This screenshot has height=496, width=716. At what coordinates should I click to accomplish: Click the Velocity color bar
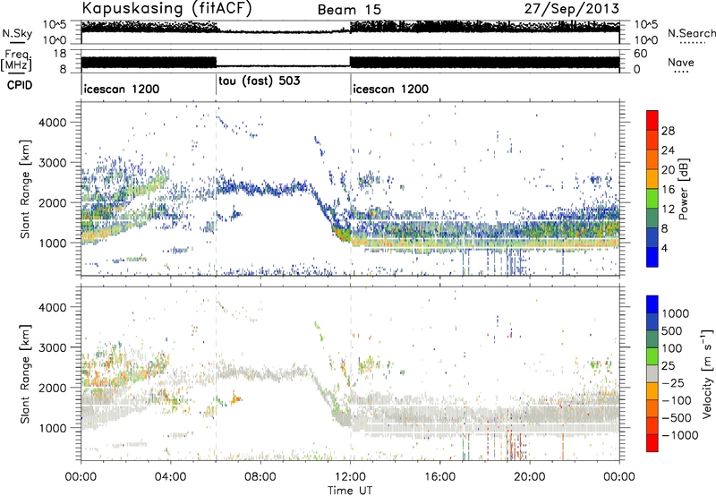(x=652, y=373)
